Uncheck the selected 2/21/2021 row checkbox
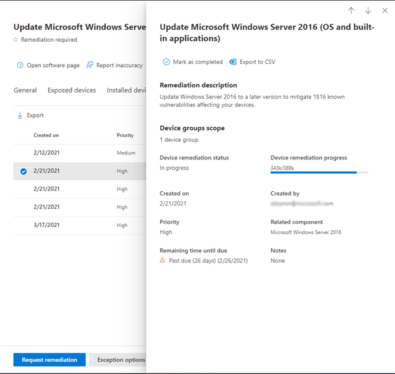 click(23, 171)
